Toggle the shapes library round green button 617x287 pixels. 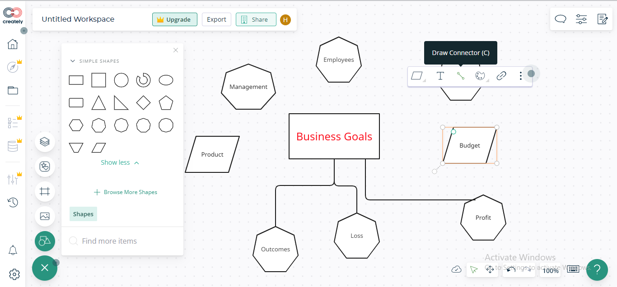click(45, 241)
